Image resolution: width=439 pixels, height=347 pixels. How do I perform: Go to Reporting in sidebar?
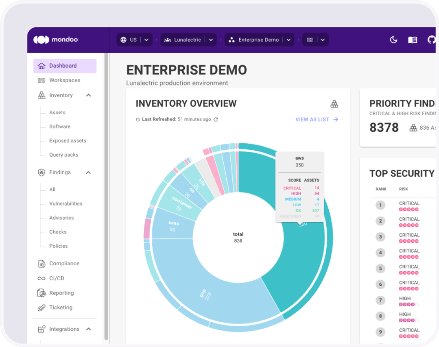coord(61,293)
